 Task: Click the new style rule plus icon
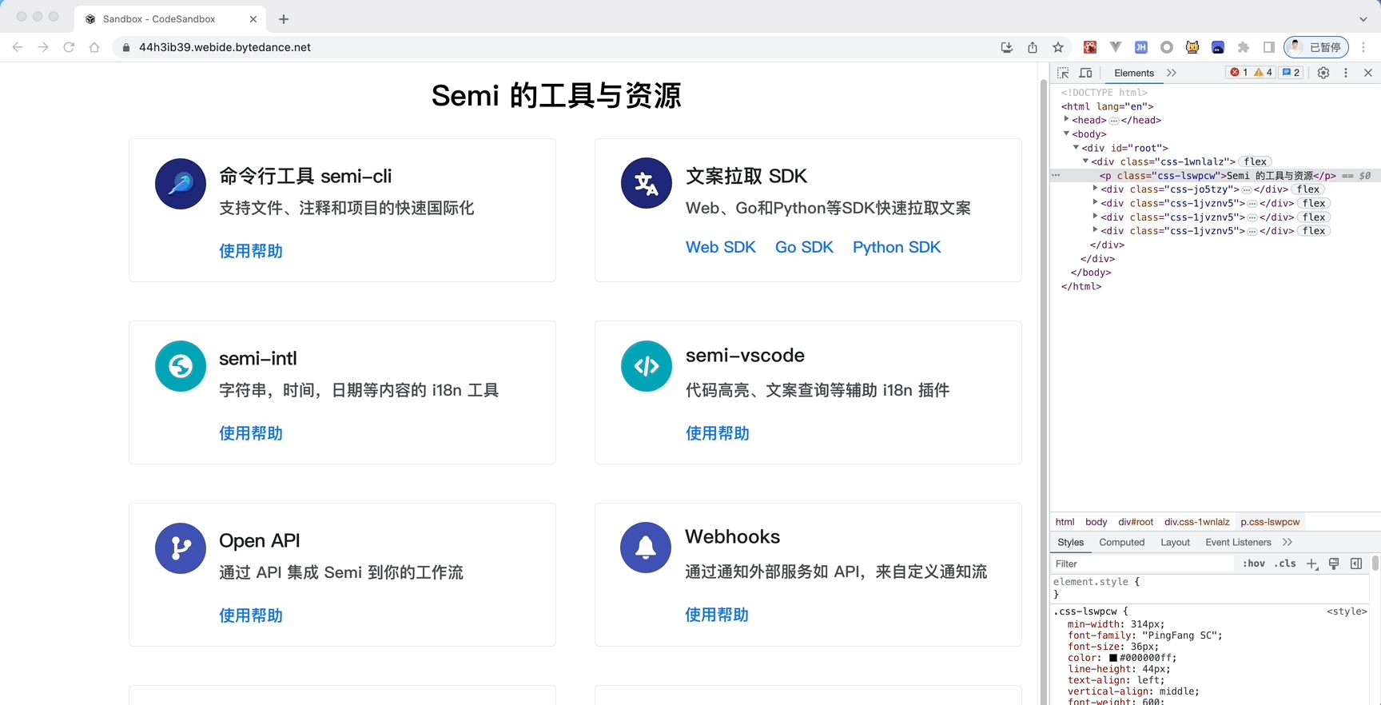(1311, 564)
